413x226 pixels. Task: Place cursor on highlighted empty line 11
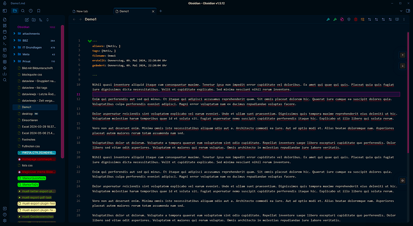tap(246, 94)
